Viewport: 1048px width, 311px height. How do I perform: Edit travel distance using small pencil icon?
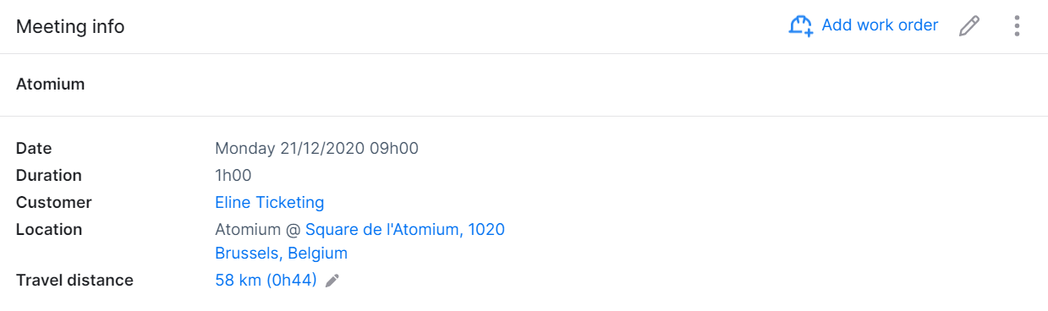332,281
